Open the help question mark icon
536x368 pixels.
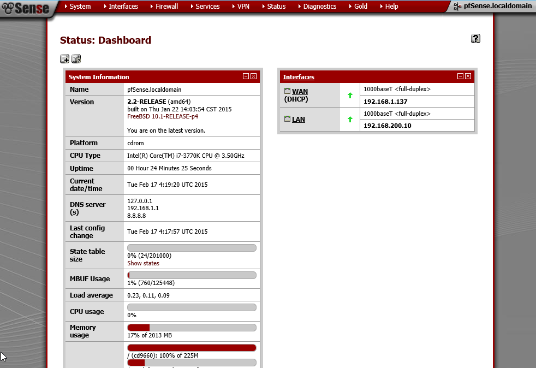[x=475, y=39]
